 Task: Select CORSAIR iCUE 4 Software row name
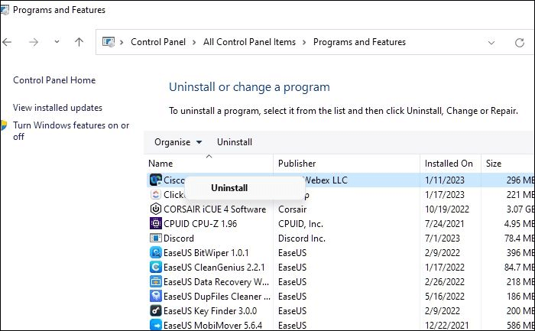[x=215, y=209]
